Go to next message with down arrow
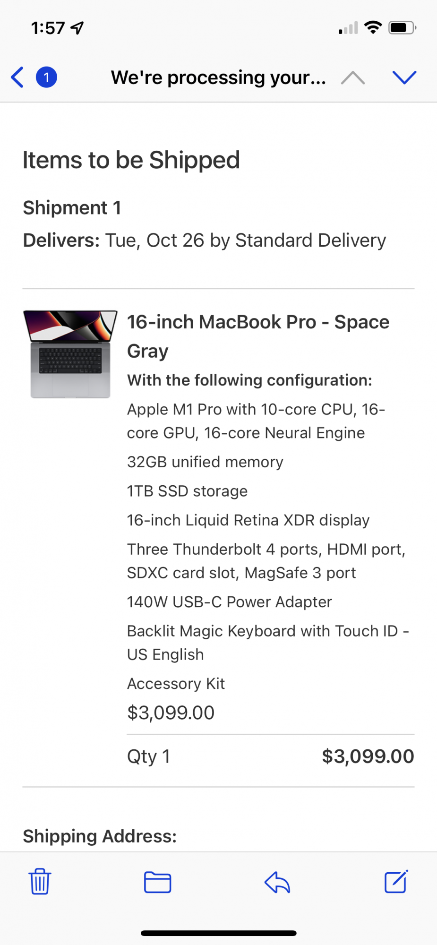 tap(404, 77)
